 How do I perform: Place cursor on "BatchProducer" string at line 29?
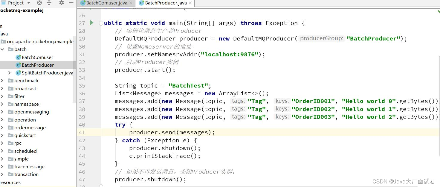pos(373,39)
